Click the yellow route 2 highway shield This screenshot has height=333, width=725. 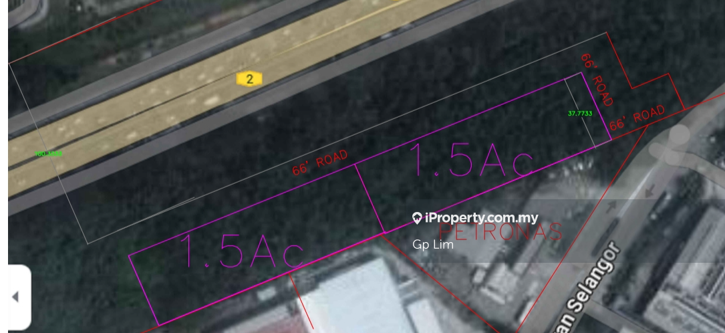tap(249, 79)
